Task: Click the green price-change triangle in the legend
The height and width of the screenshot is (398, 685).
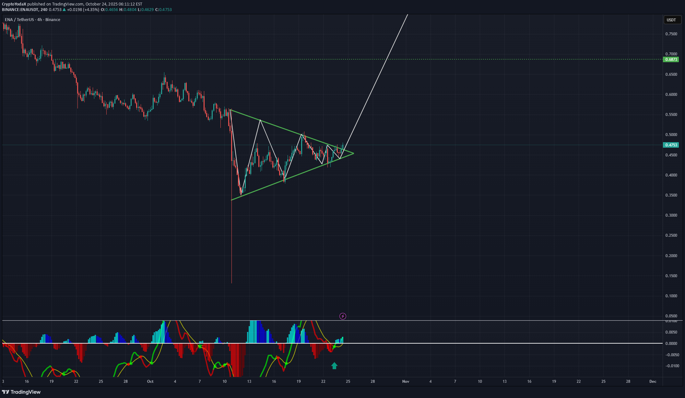Action: (65, 9)
